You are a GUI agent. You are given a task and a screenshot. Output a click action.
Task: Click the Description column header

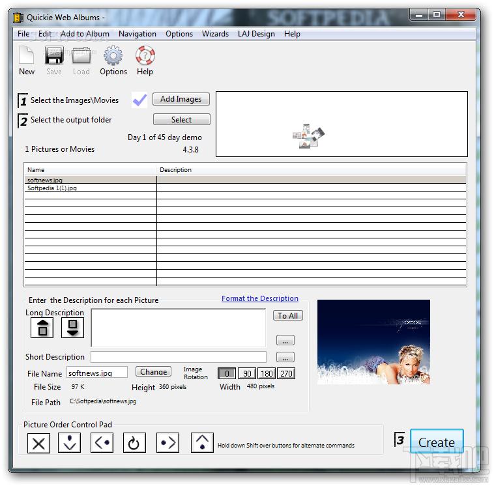point(312,169)
